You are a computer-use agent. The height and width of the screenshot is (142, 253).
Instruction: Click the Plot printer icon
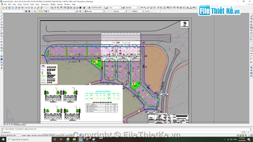pos(13,7)
